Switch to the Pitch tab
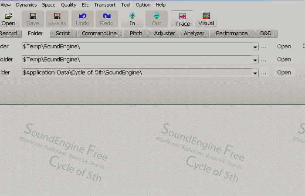The width and height of the screenshot is (305, 196). point(136,34)
